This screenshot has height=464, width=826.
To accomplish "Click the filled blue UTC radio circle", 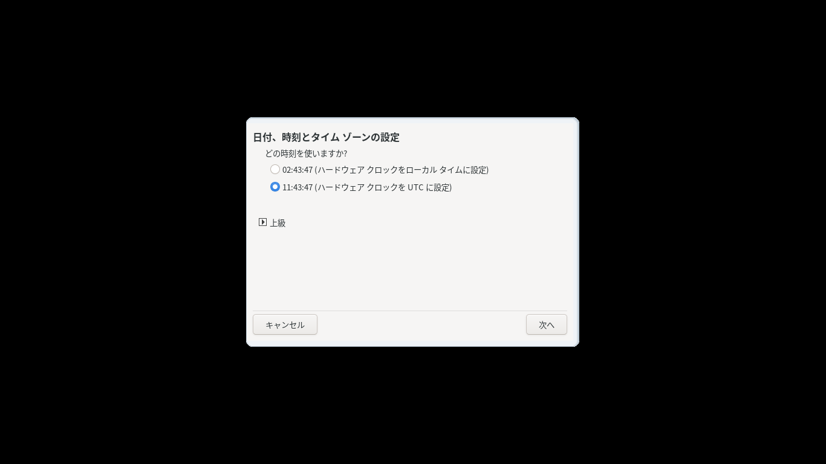I will click(275, 187).
